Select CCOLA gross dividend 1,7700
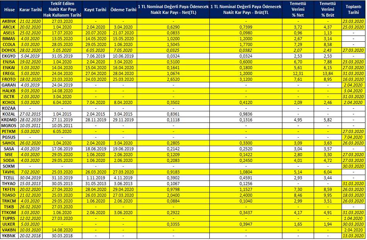This screenshot has height=240, width=367. (246, 44)
